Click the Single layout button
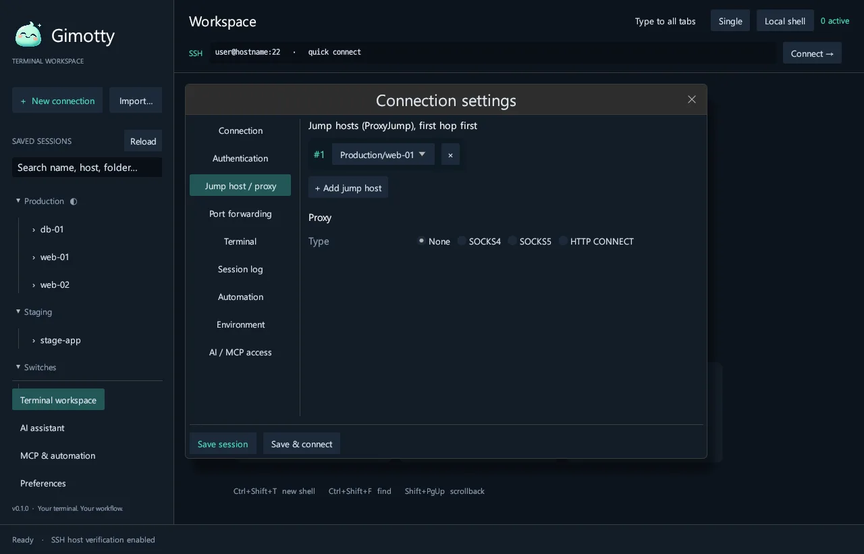Image resolution: width=864 pixels, height=554 pixels. 730,21
